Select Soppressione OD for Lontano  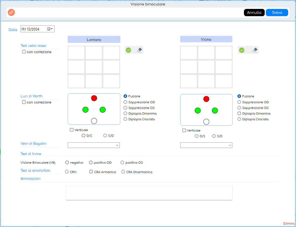point(125,102)
